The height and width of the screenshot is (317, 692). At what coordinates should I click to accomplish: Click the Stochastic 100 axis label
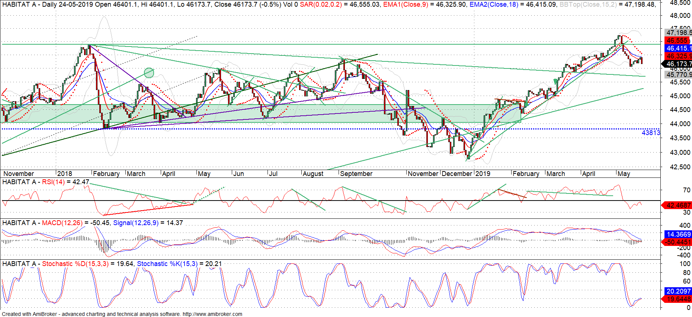tap(685, 264)
